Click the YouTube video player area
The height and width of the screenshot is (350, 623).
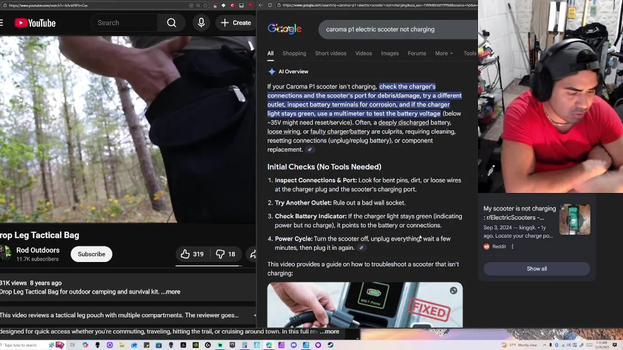pyautogui.click(x=128, y=129)
